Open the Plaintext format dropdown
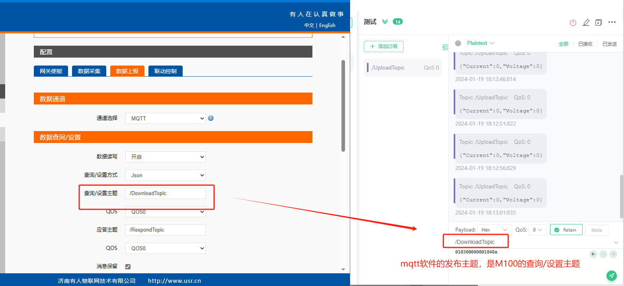Viewport: 624px width, 286px height. (x=481, y=43)
